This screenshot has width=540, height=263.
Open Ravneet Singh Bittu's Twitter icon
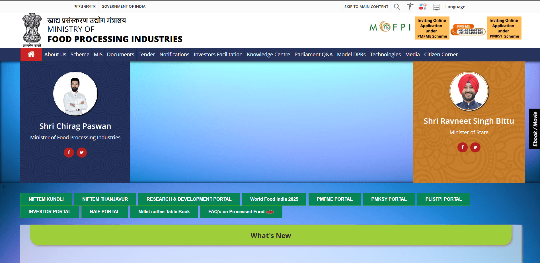(475, 147)
